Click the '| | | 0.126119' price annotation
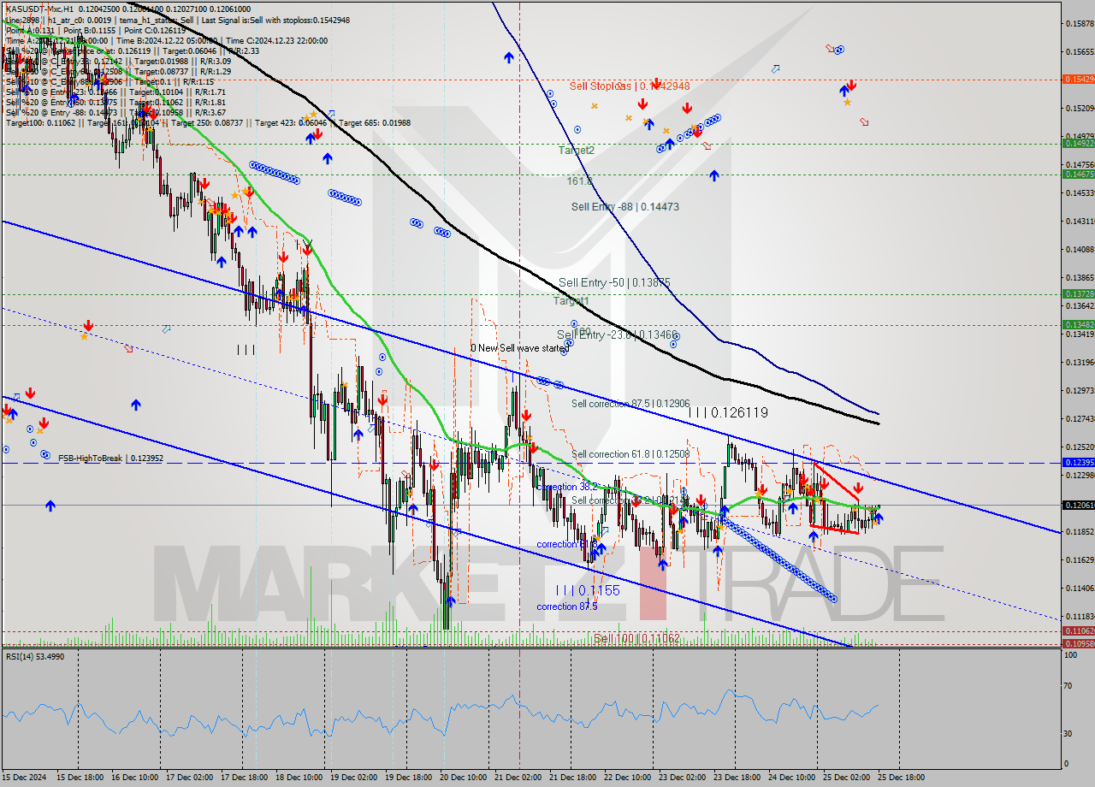 tap(728, 412)
